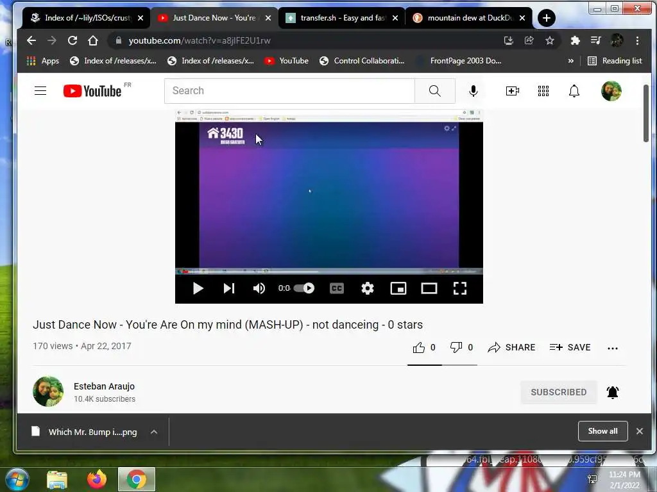Toggle closed captions CC button
Viewport: 657px width, 492px height.
coord(337,288)
